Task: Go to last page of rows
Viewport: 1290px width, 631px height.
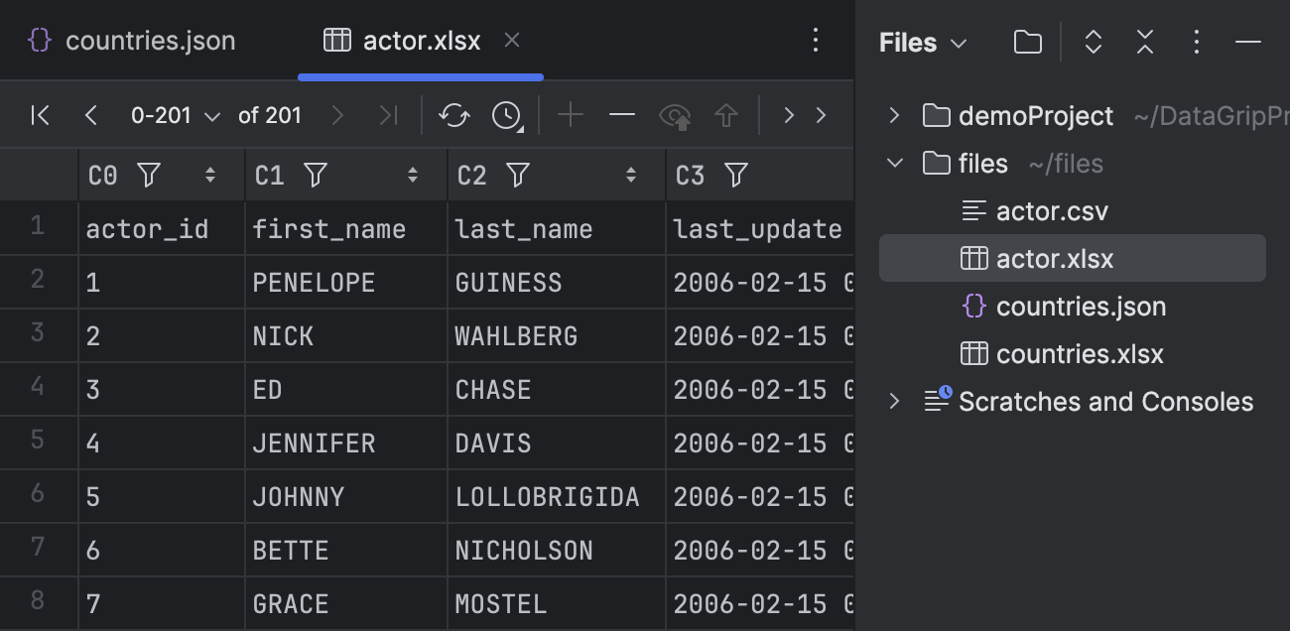Action: click(x=388, y=116)
